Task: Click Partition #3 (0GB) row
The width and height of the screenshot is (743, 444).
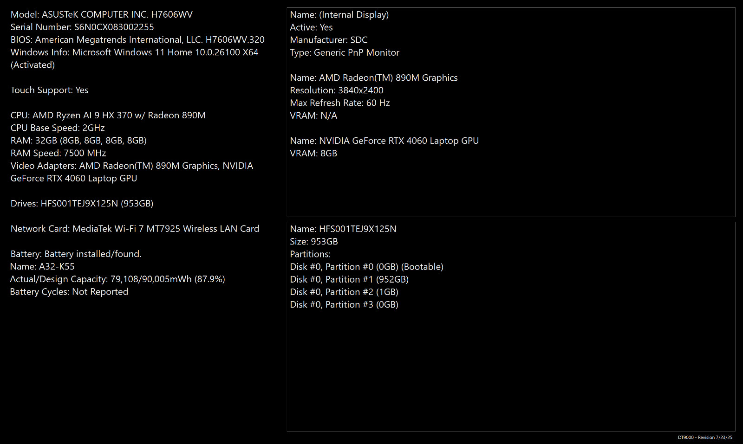Action: click(344, 304)
